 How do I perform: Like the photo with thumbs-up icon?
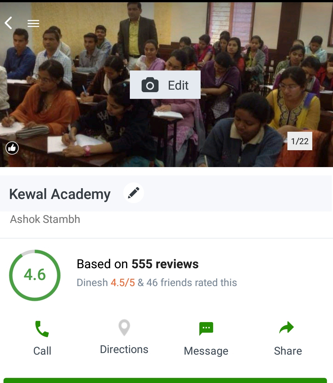tap(12, 148)
